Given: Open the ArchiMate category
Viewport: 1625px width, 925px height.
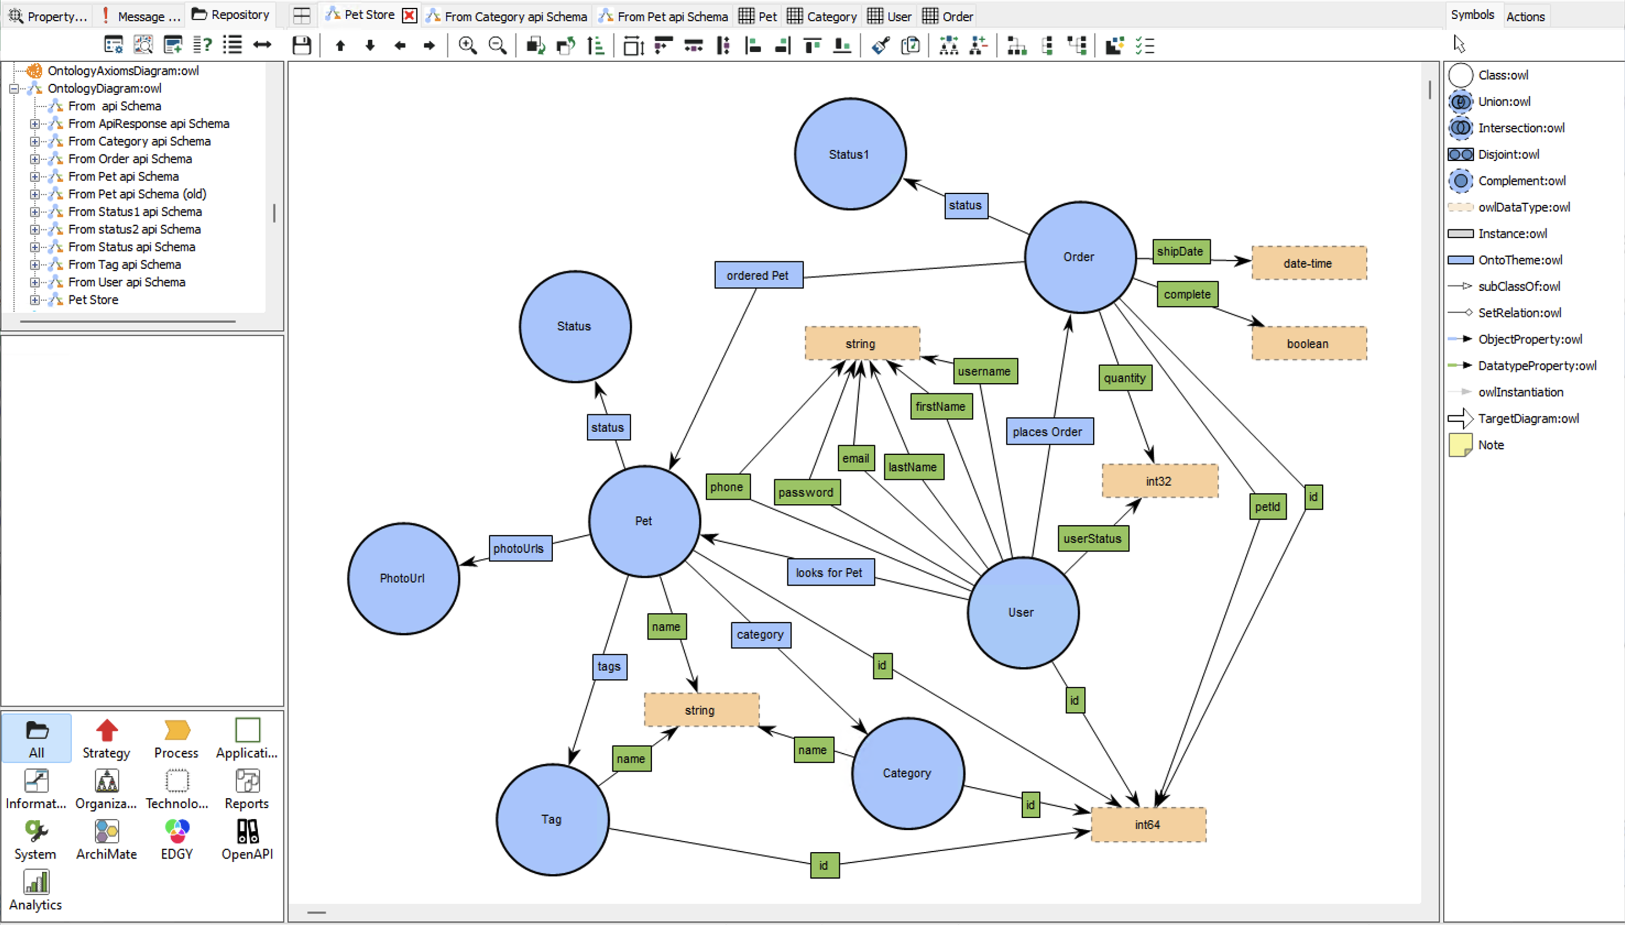Looking at the screenshot, I should coord(106,840).
